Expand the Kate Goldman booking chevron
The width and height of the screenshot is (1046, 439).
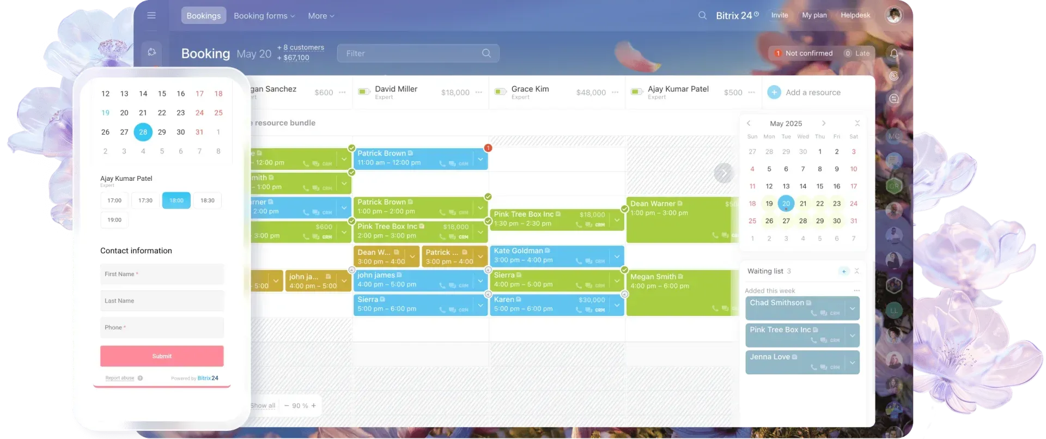pos(616,256)
